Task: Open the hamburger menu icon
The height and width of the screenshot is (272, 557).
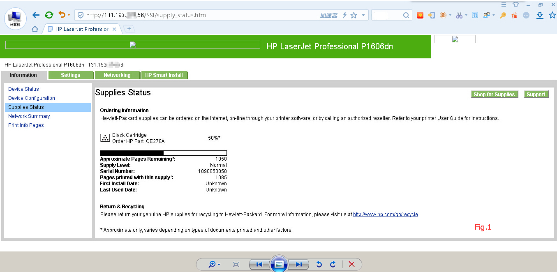Action: (504, 5)
